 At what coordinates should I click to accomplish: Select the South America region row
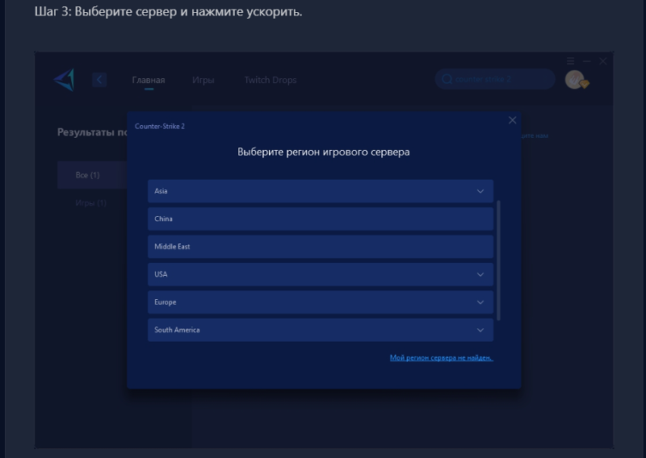(x=321, y=330)
